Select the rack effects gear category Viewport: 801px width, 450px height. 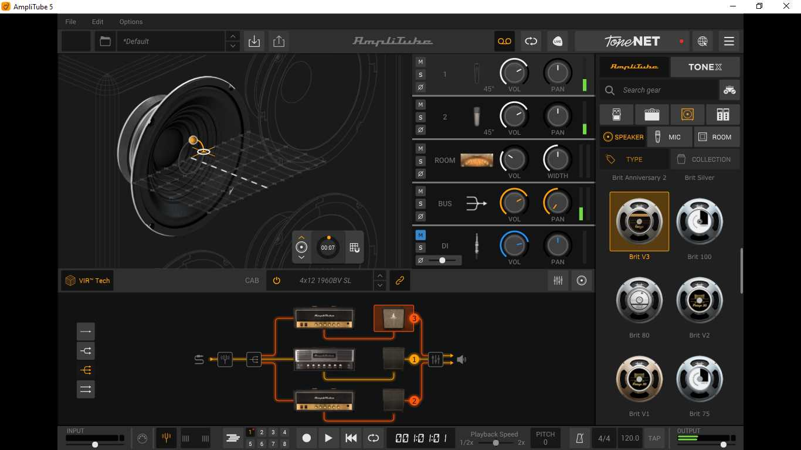pyautogui.click(x=723, y=114)
